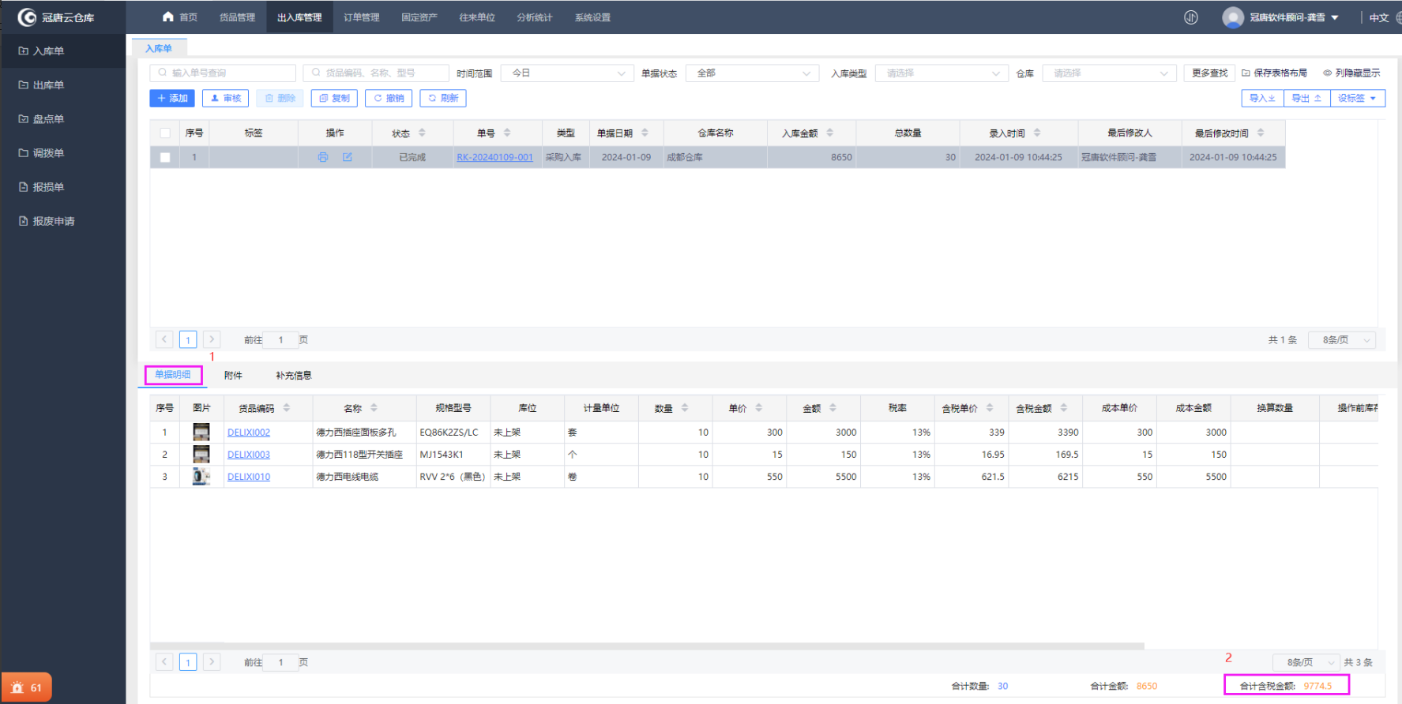Sort the 含税金额 column in detail table

click(x=1064, y=408)
